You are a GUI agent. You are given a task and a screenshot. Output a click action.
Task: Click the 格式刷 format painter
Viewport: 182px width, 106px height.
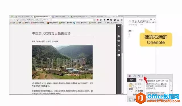pos(139,91)
